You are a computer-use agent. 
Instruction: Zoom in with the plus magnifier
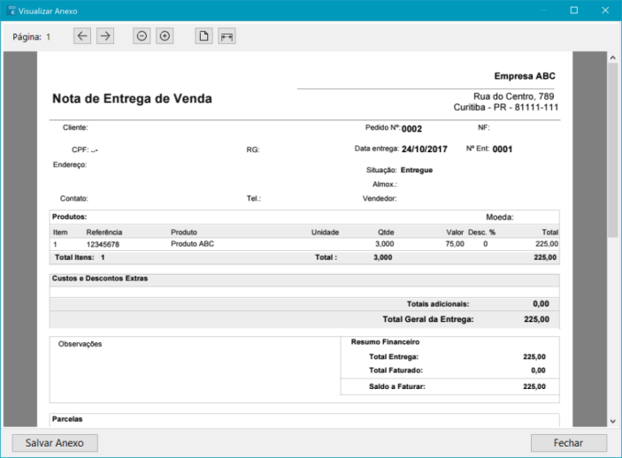tap(165, 36)
